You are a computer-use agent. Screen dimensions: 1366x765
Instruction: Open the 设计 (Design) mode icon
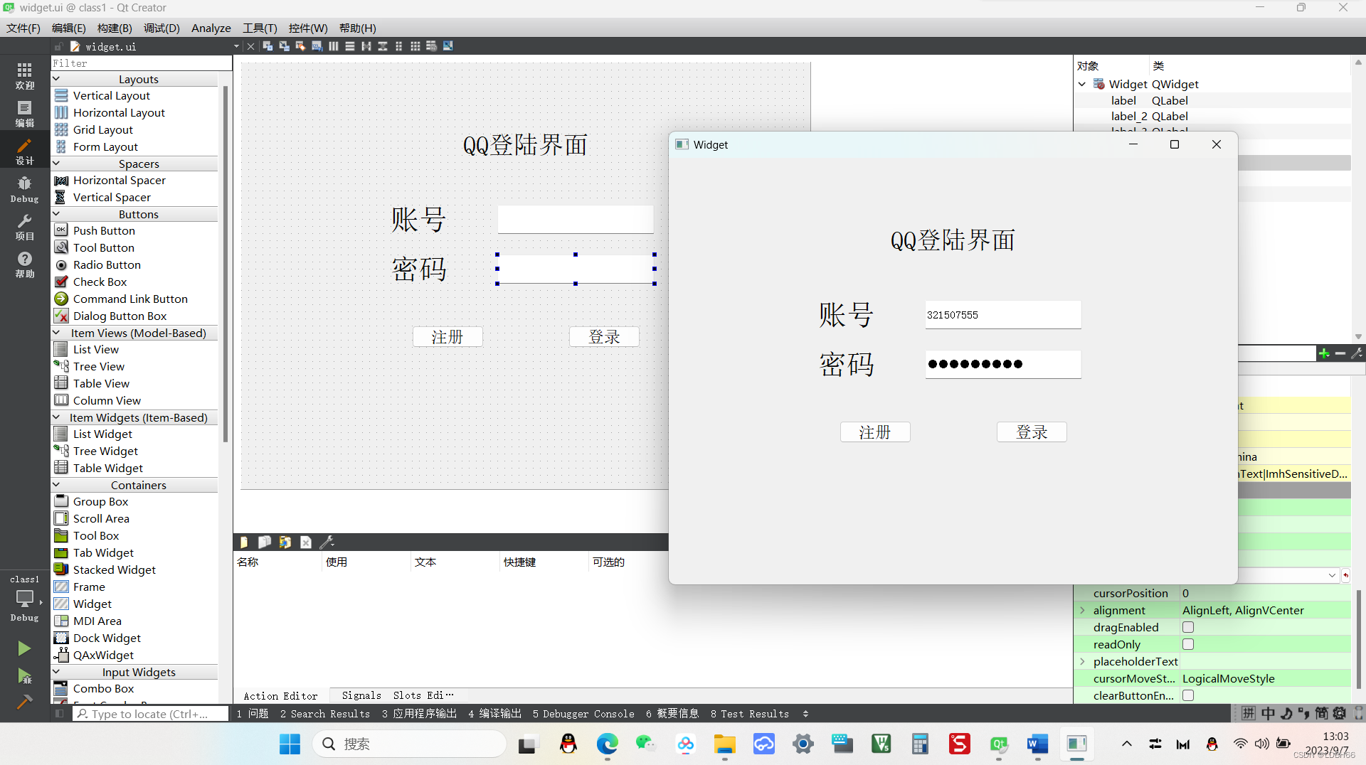coord(24,149)
